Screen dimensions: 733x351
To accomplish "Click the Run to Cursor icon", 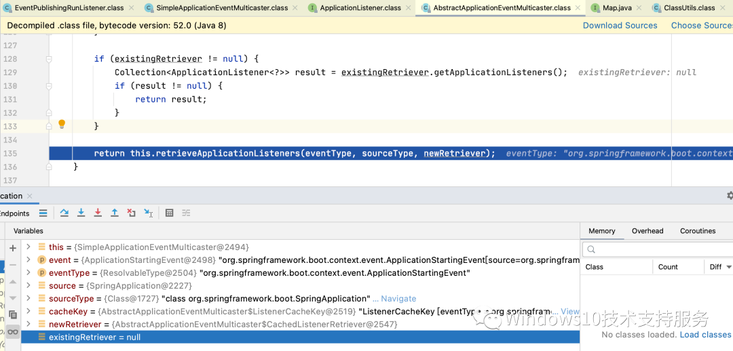I will 148,213.
